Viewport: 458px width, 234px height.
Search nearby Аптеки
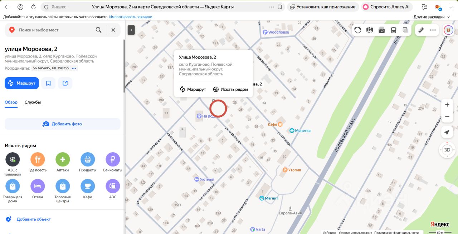(63, 163)
